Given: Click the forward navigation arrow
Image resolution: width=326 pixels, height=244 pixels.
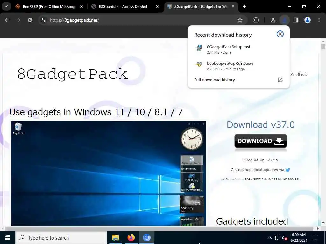Looking at the screenshot, I should tap(18, 20).
